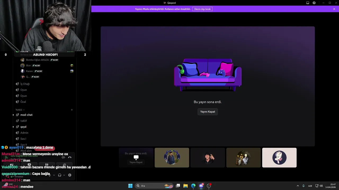Image resolution: width=339 pixels, height=190 pixels.
Task: Click the tray microphone icon
Action: click(304, 186)
